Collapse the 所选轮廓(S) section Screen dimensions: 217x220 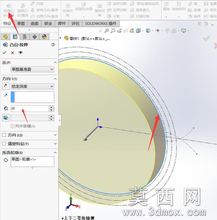(55, 153)
